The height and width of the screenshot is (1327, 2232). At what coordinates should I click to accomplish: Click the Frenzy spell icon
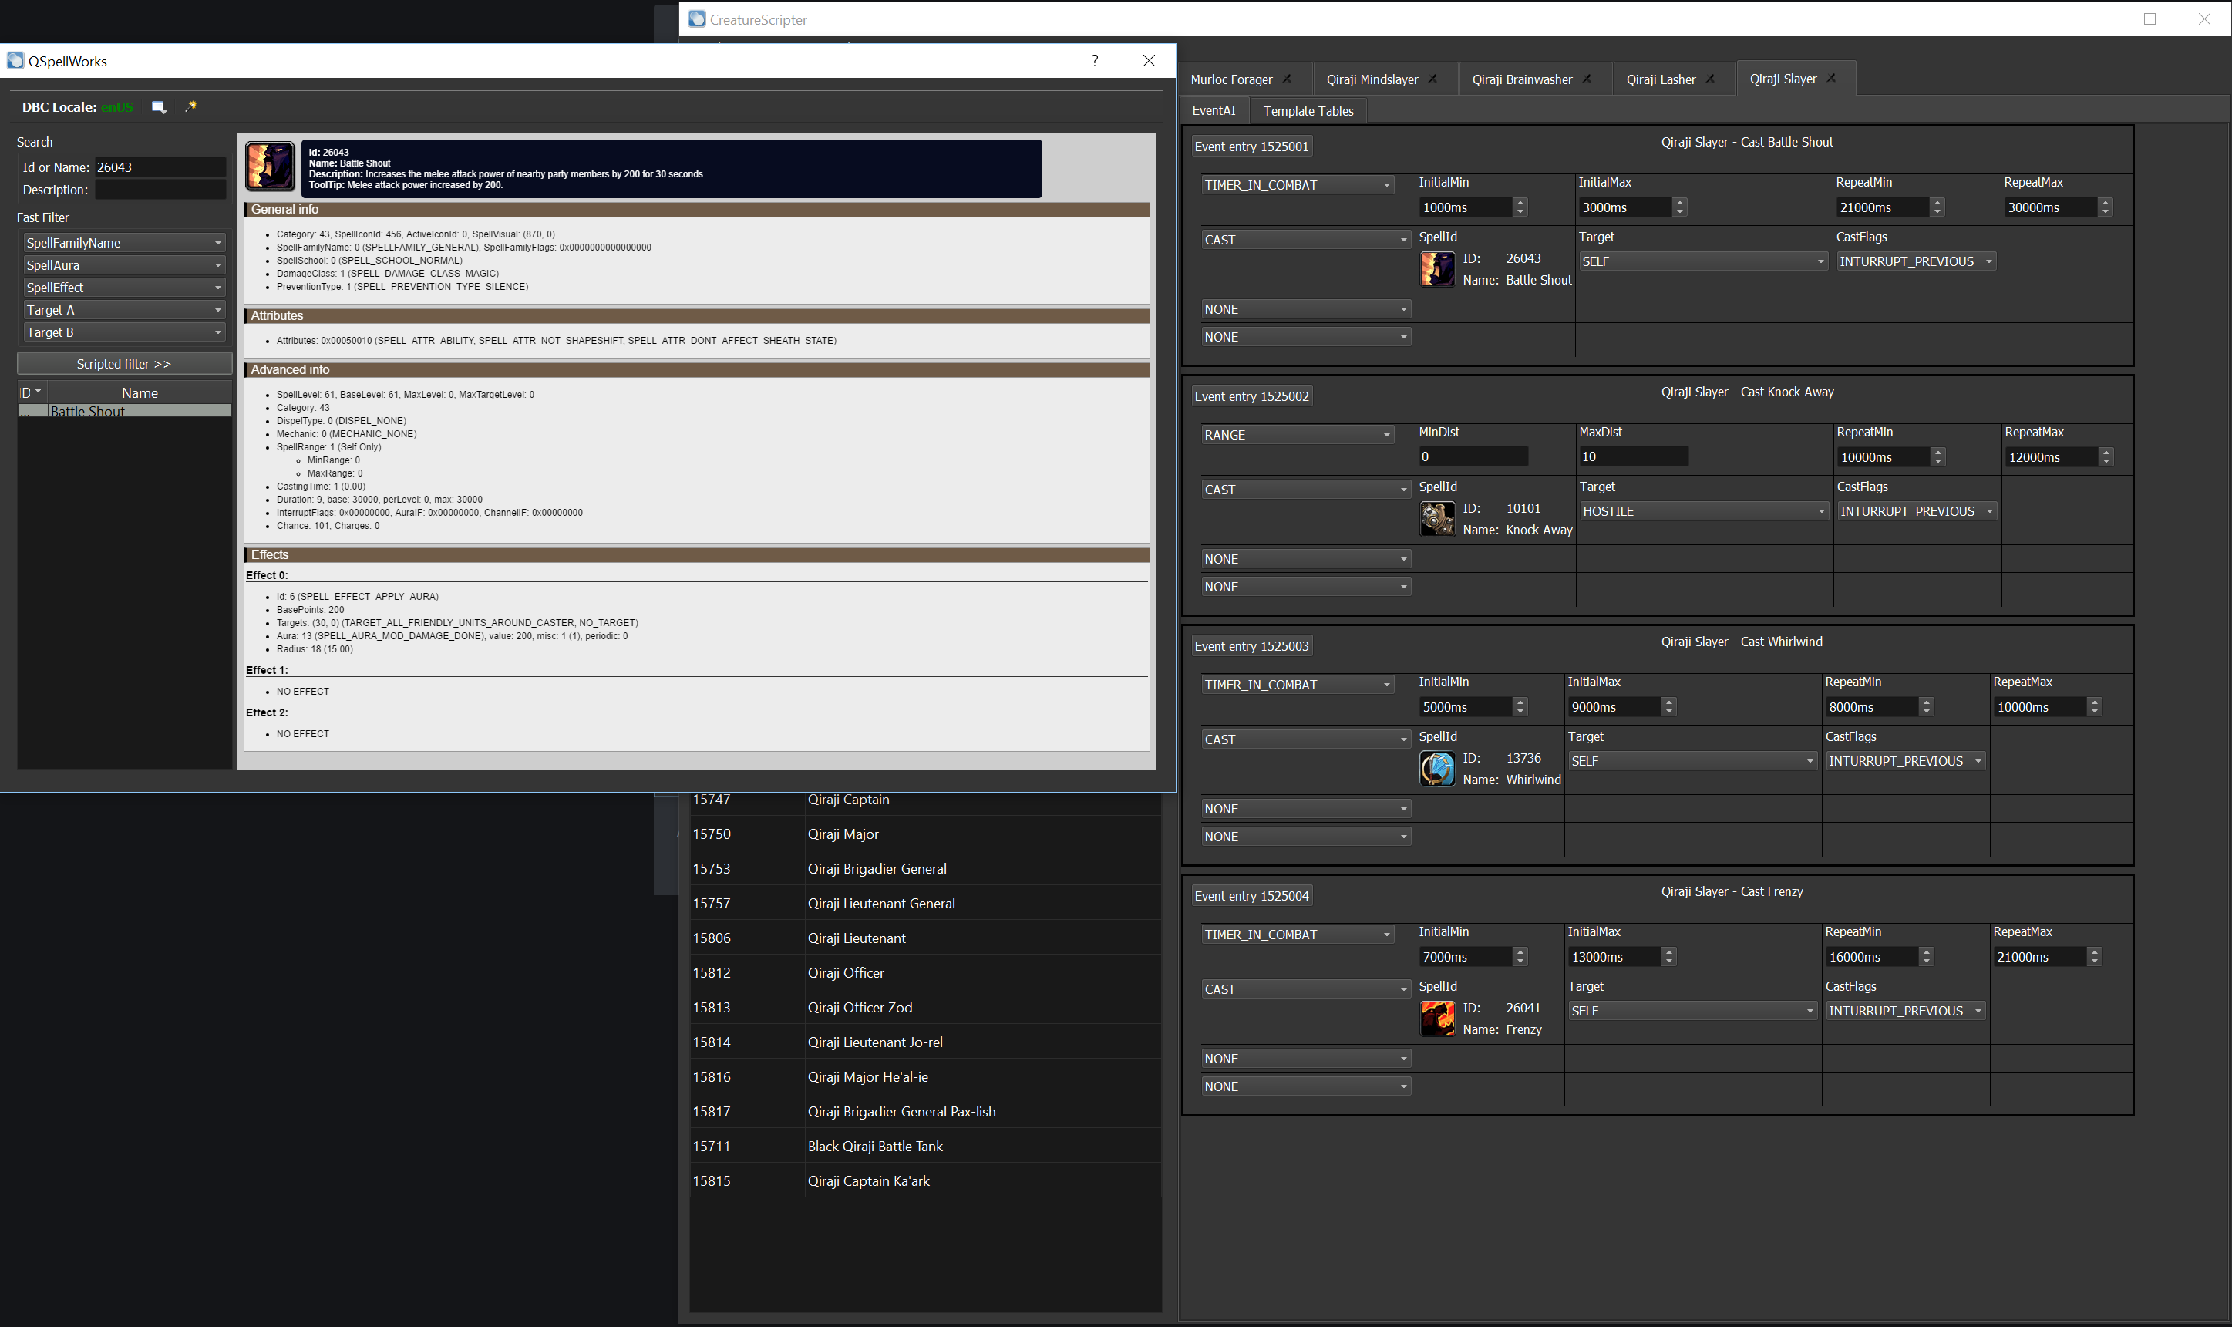1437,1019
